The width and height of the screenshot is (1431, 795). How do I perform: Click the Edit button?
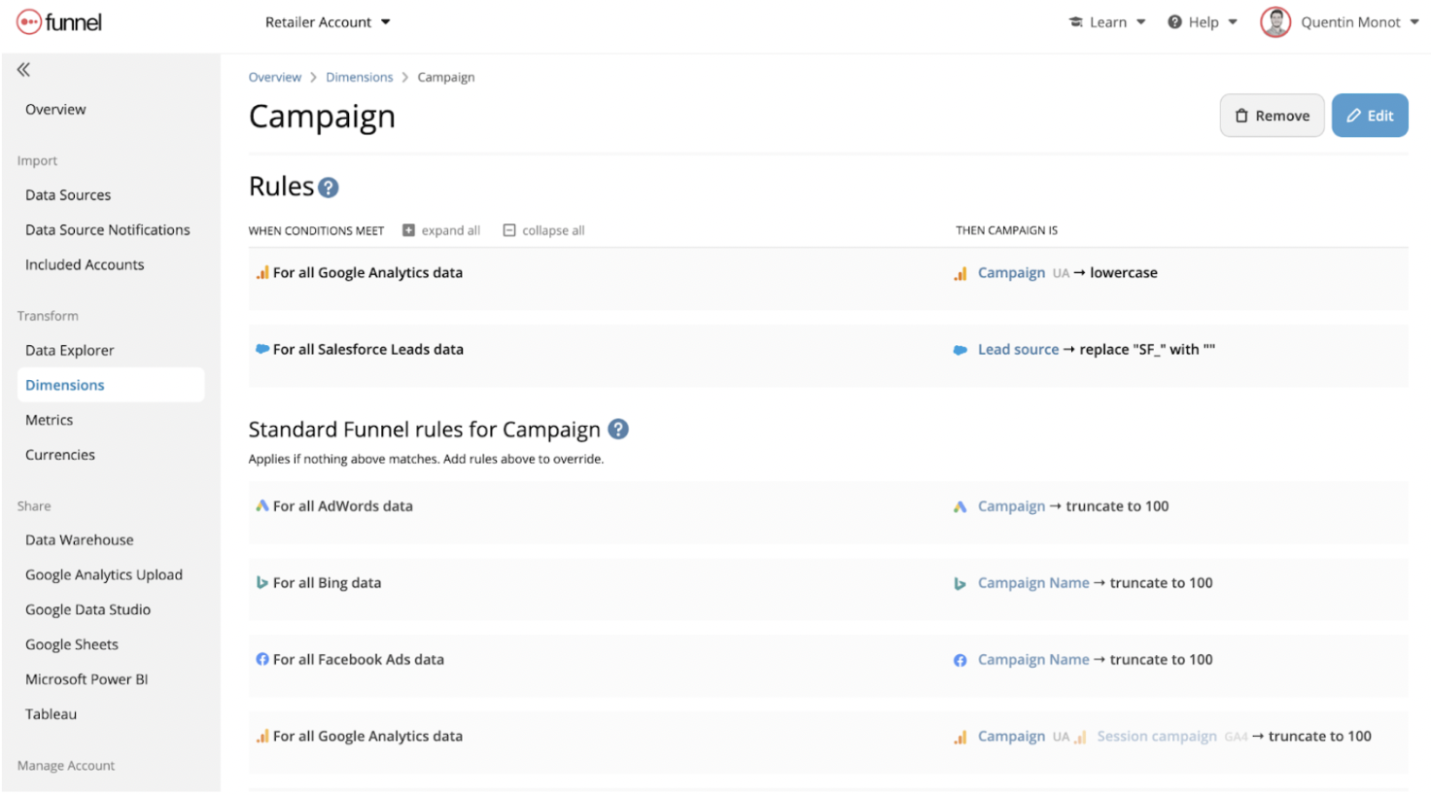[1370, 115]
